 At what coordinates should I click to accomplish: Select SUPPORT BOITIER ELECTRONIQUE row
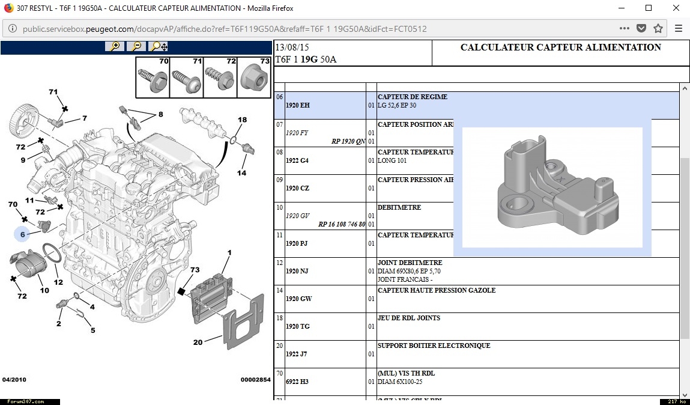tap(434, 346)
